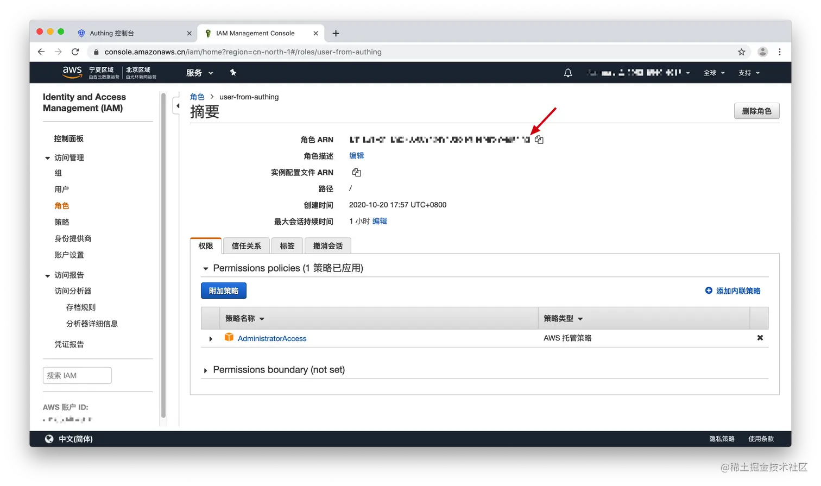Collapse the 访问报告 section
The image size is (821, 486).
(x=48, y=275)
